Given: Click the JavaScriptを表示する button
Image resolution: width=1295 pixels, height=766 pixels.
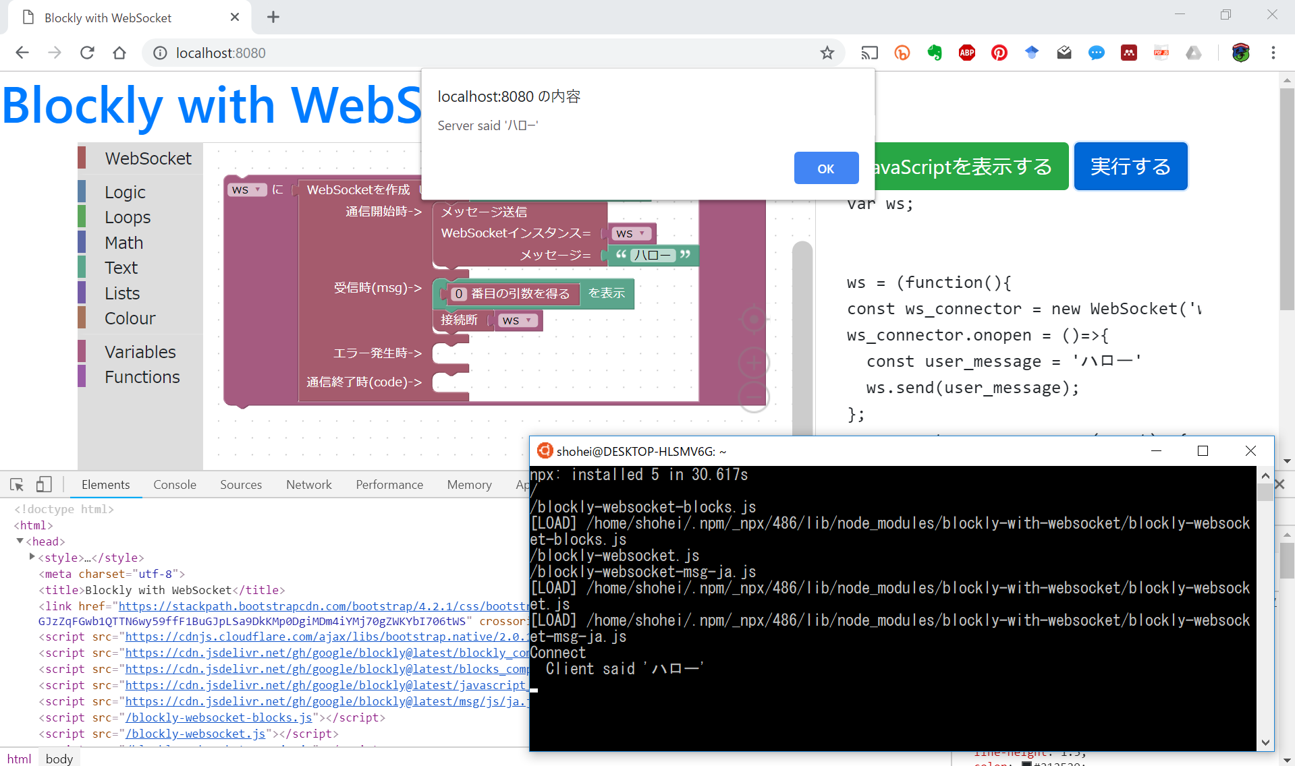Looking at the screenshot, I should tap(972, 166).
